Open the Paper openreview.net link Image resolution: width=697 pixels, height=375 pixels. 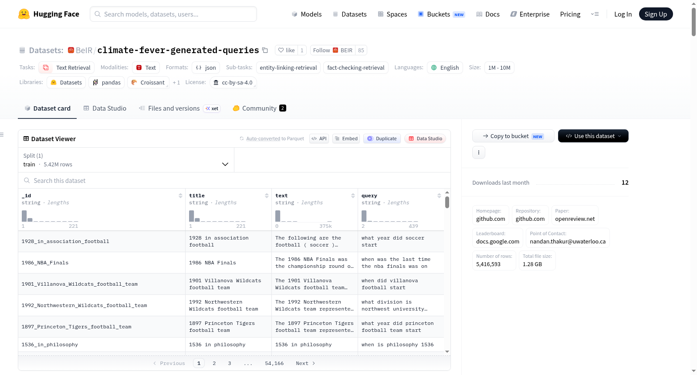tap(575, 215)
